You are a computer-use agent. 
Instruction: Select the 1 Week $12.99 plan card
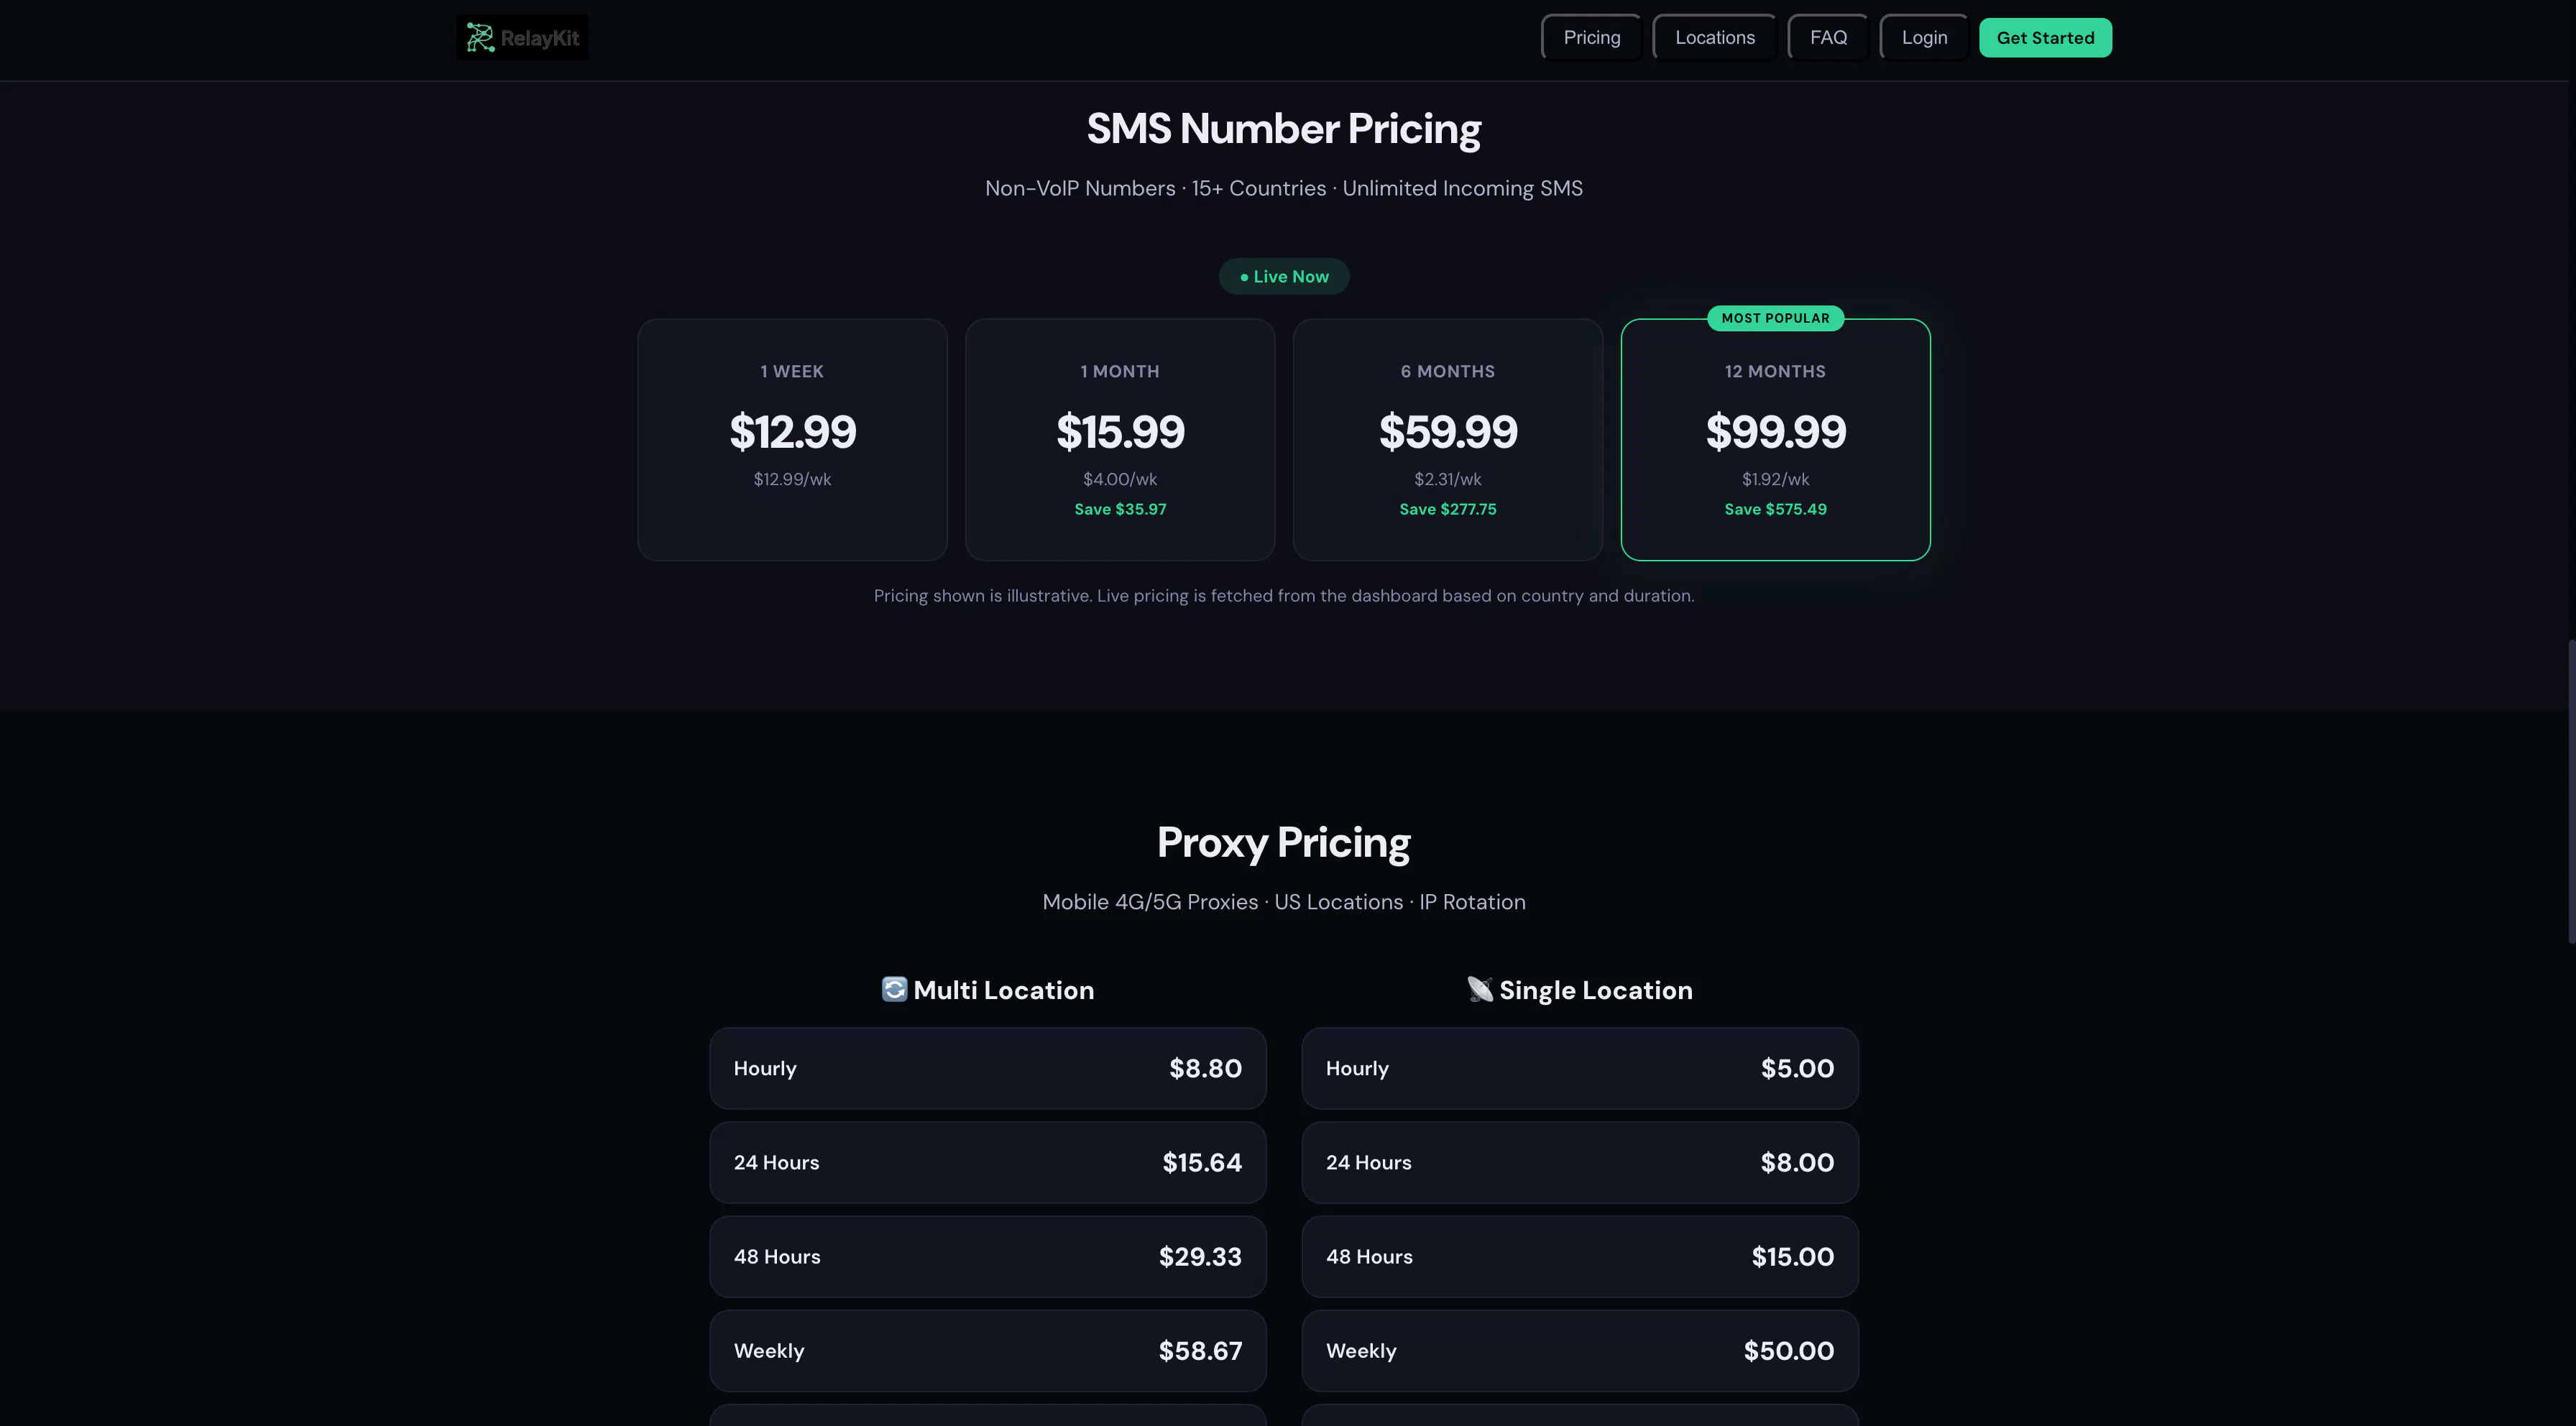(792, 440)
